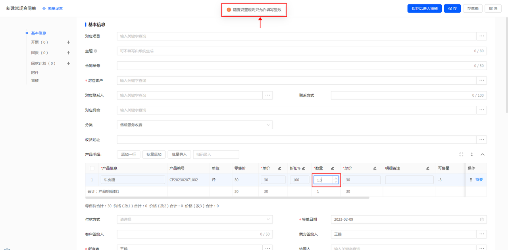Click the 批量导入 button

(179, 155)
